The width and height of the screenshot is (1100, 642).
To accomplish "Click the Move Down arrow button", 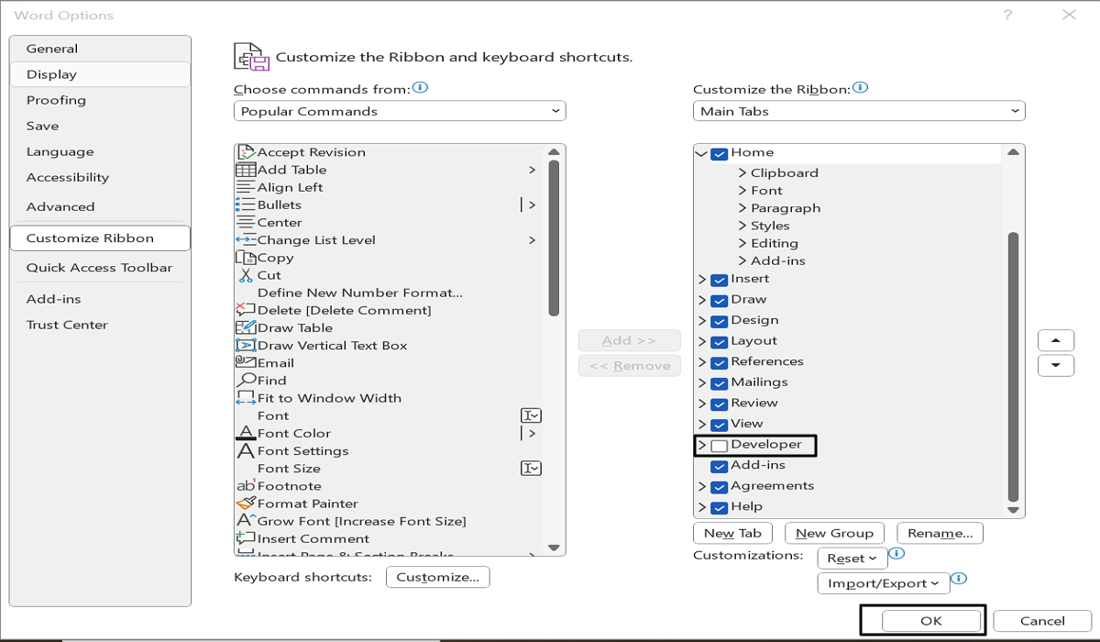I will 1055,365.
